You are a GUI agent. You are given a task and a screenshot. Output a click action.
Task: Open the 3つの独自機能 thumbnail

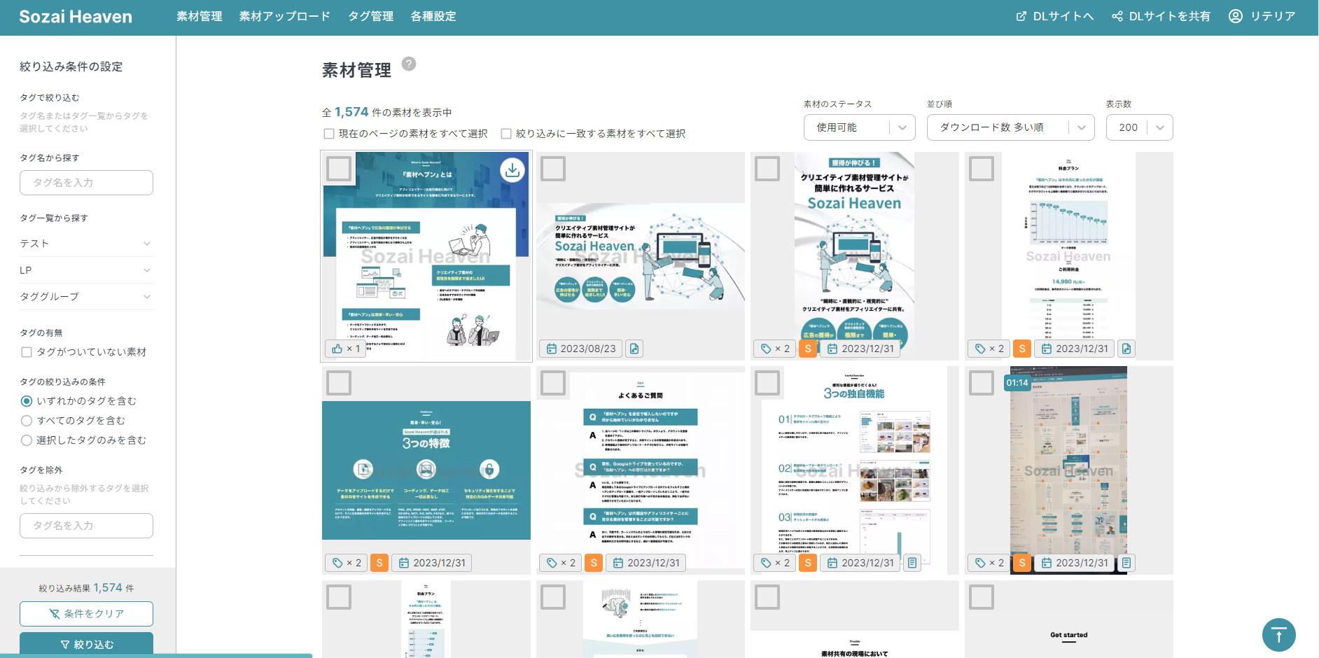coord(854,470)
